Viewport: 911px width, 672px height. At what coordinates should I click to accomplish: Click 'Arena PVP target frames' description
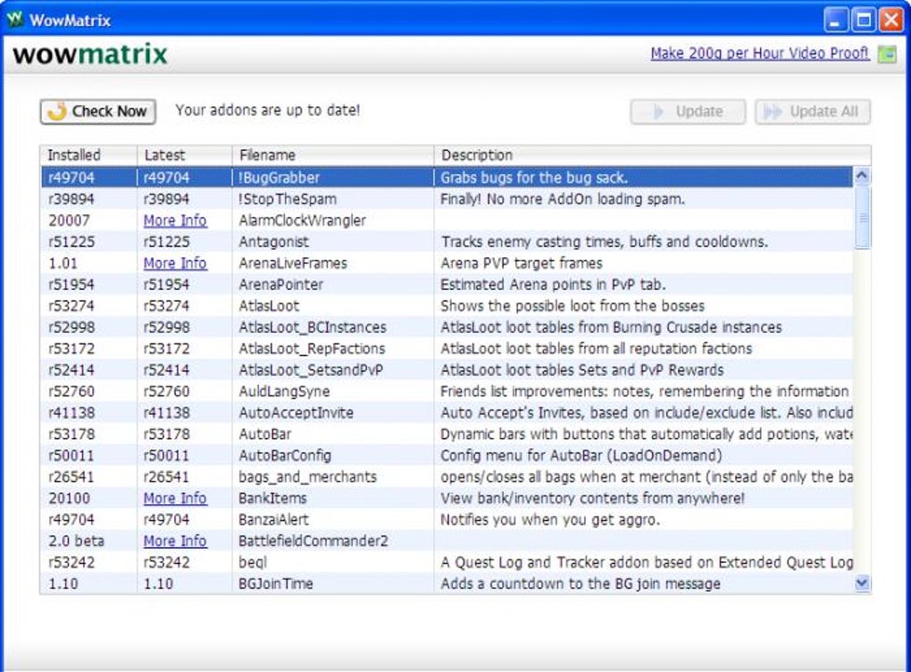[522, 263]
